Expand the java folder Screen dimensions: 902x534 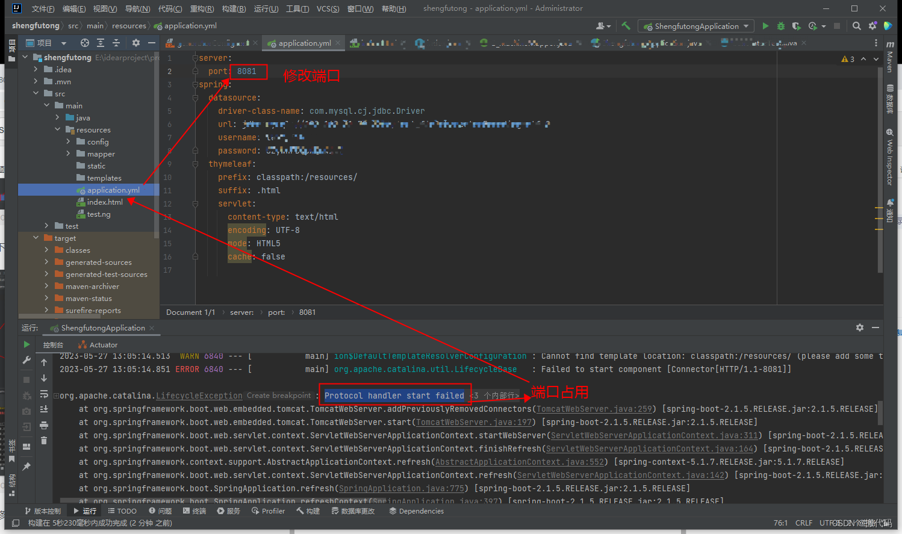[58, 117]
